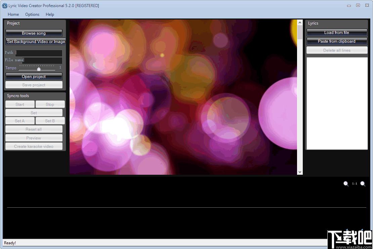Click the Lyric Video Creator app icon
This screenshot has height=249, width=373.
point(4,6)
